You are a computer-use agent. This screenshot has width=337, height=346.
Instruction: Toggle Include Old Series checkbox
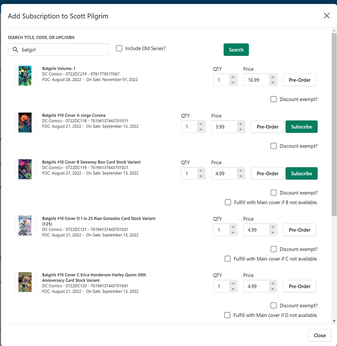click(119, 48)
